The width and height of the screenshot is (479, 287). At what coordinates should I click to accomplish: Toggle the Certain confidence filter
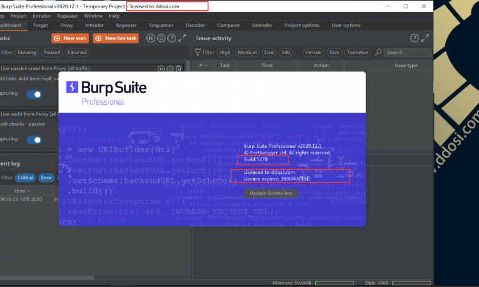click(313, 52)
